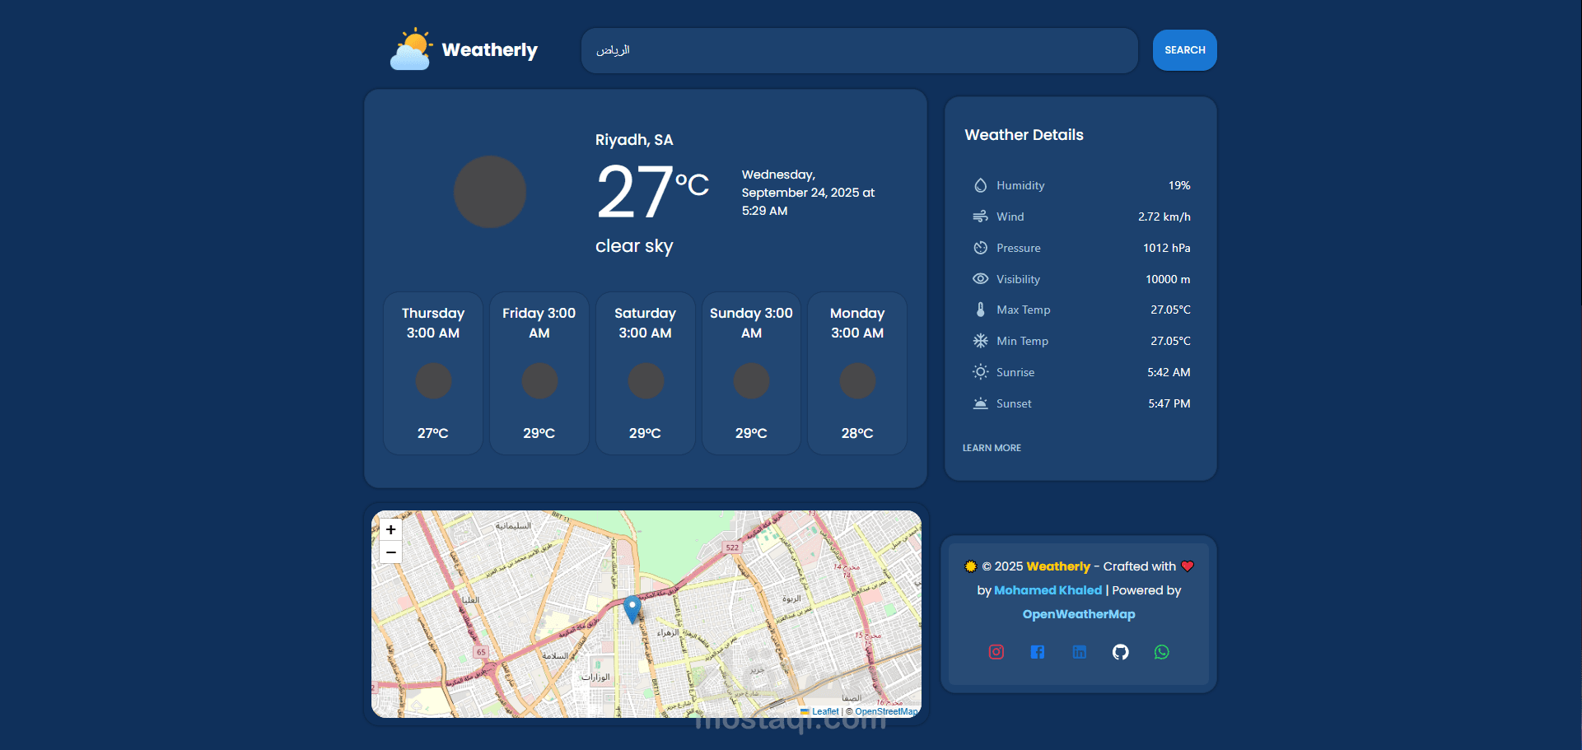Click the Weatherly sun-cloud logo

point(411,49)
